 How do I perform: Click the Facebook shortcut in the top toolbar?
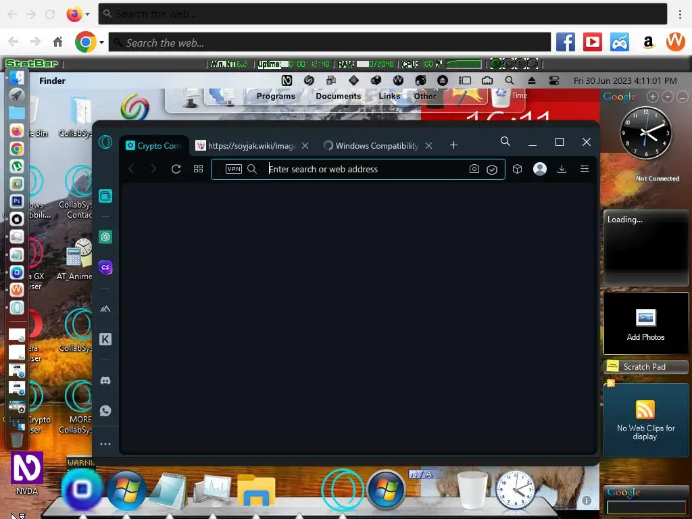[566, 43]
